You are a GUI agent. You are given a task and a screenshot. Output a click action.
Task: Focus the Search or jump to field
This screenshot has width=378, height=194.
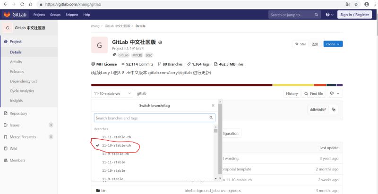click(294, 15)
